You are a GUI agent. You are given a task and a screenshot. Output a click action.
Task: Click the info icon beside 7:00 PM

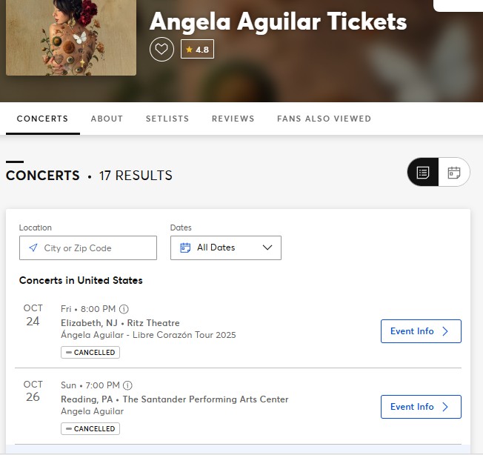[127, 385]
